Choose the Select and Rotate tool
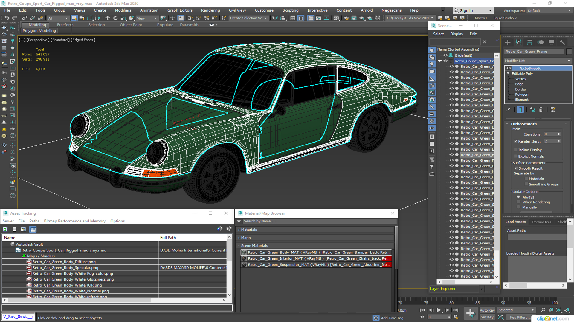Image resolution: width=574 pixels, height=322 pixels. coord(115,18)
